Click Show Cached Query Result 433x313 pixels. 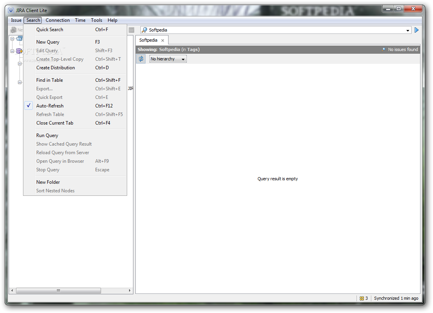pyautogui.click(x=75, y=144)
